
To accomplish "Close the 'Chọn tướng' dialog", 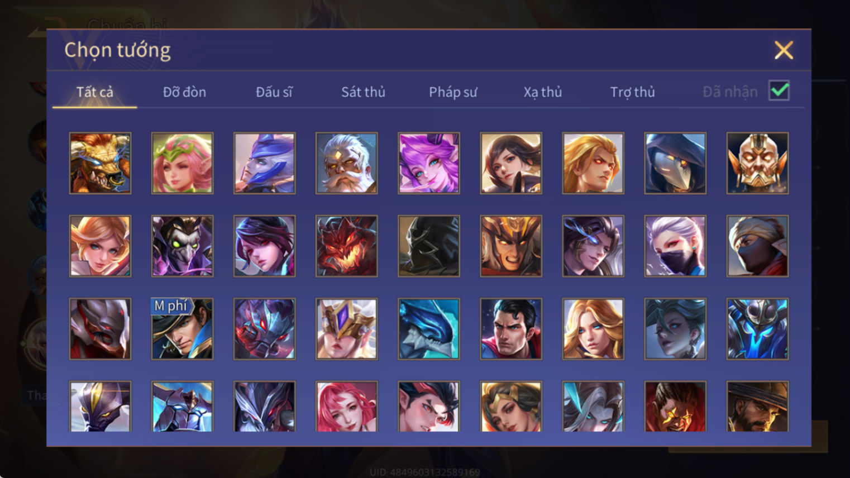I will pos(784,50).
